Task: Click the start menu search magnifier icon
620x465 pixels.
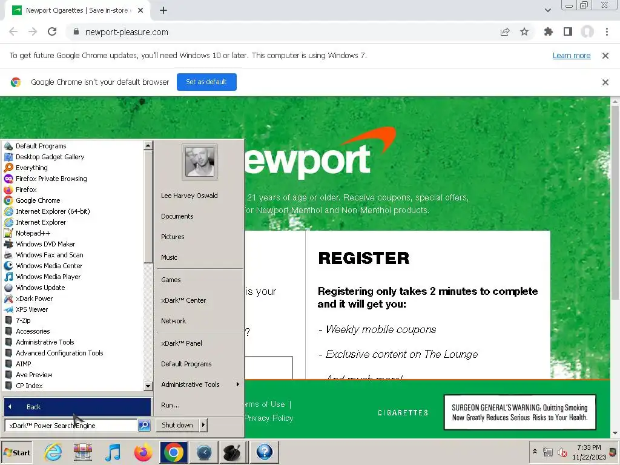Action: [144, 426]
